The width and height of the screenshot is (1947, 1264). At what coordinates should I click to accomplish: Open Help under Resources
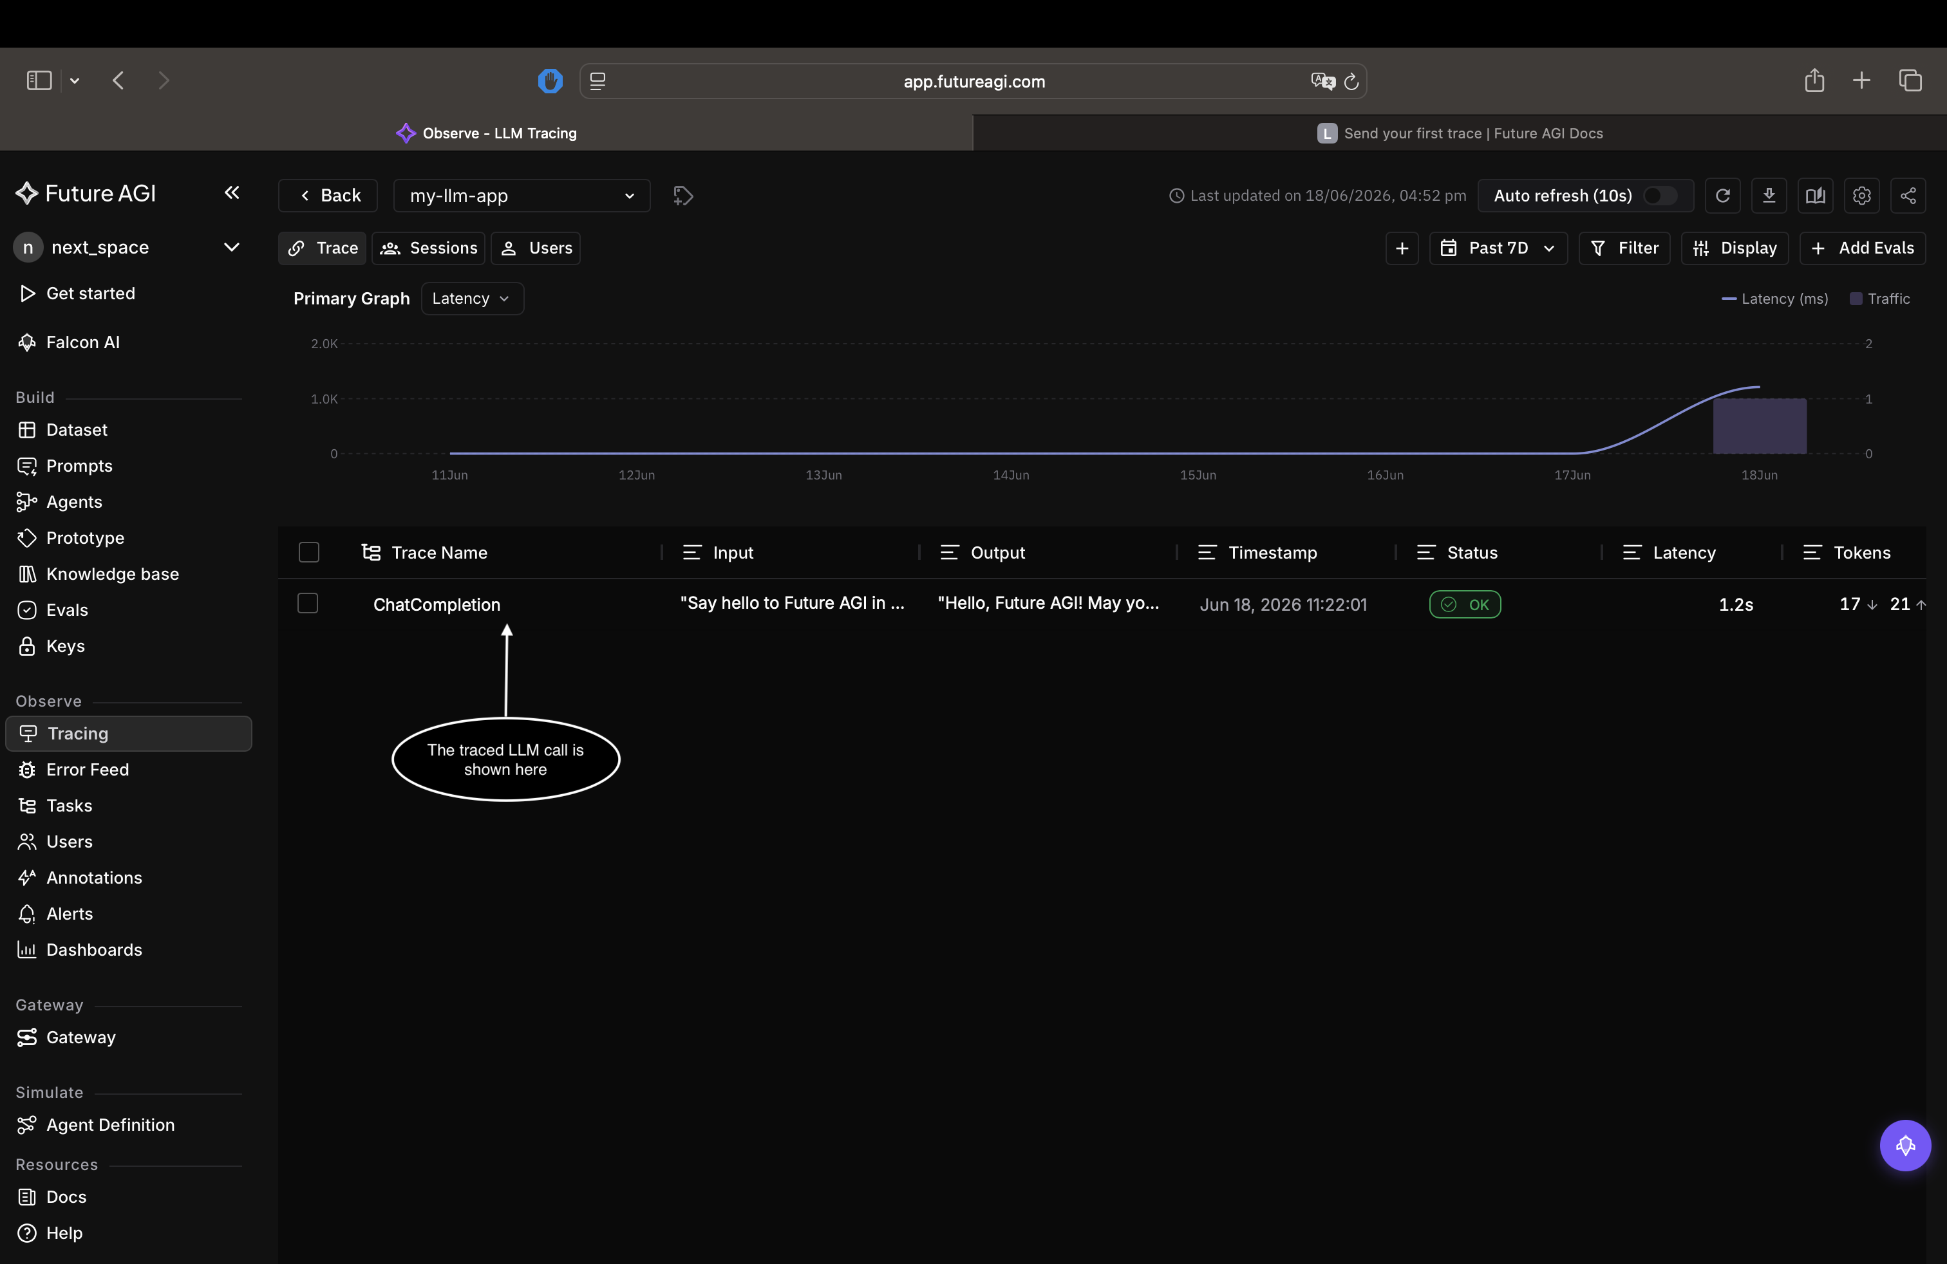coord(128,1232)
